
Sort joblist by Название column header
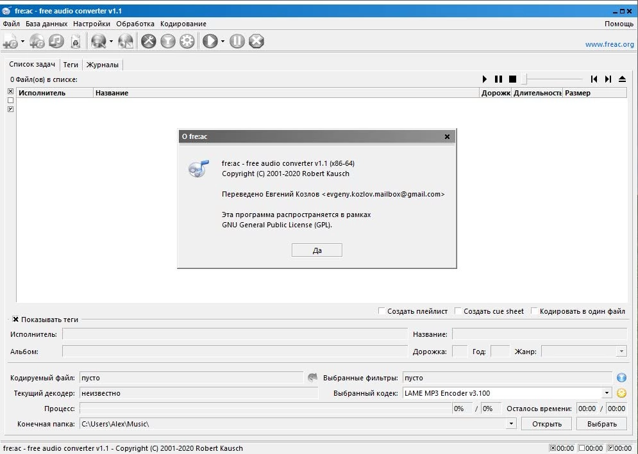pyautogui.click(x=287, y=93)
